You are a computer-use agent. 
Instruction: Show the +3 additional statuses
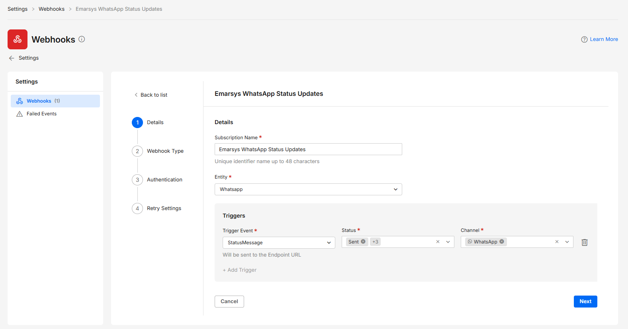(375, 241)
